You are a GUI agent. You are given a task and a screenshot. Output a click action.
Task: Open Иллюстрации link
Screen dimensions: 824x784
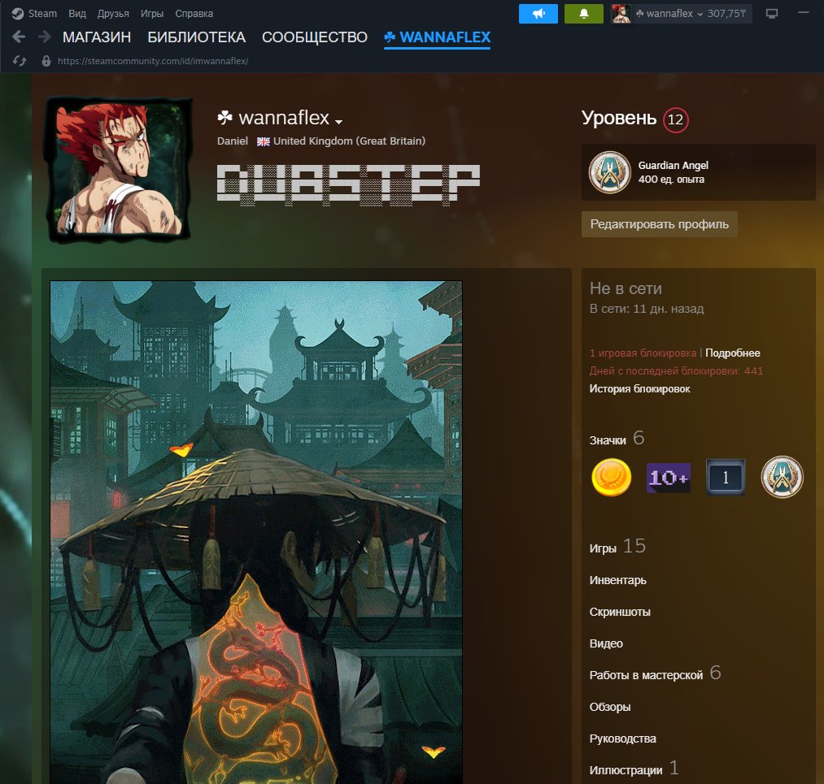pyautogui.click(x=626, y=770)
